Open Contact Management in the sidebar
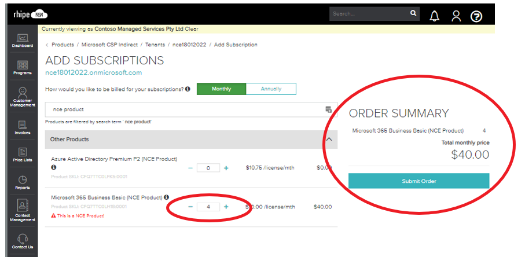The height and width of the screenshot is (264, 525). pyautogui.click(x=23, y=211)
